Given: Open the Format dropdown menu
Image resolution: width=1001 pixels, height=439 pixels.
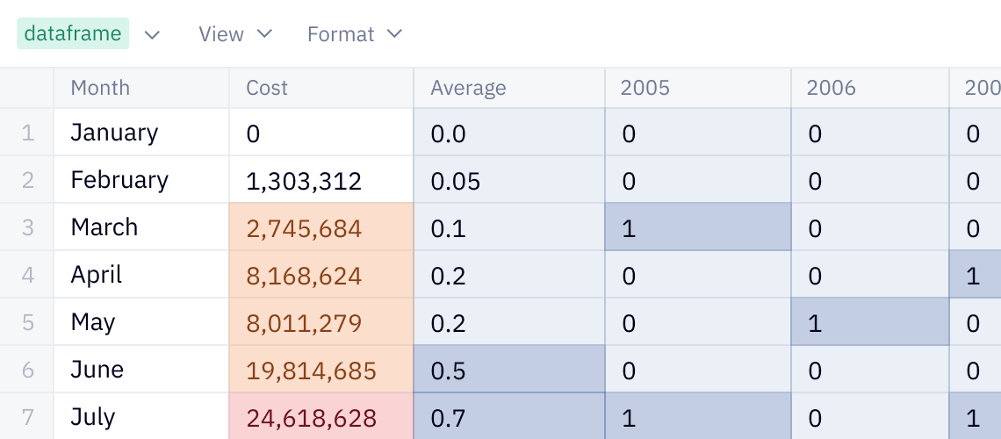Looking at the screenshot, I should [x=354, y=34].
